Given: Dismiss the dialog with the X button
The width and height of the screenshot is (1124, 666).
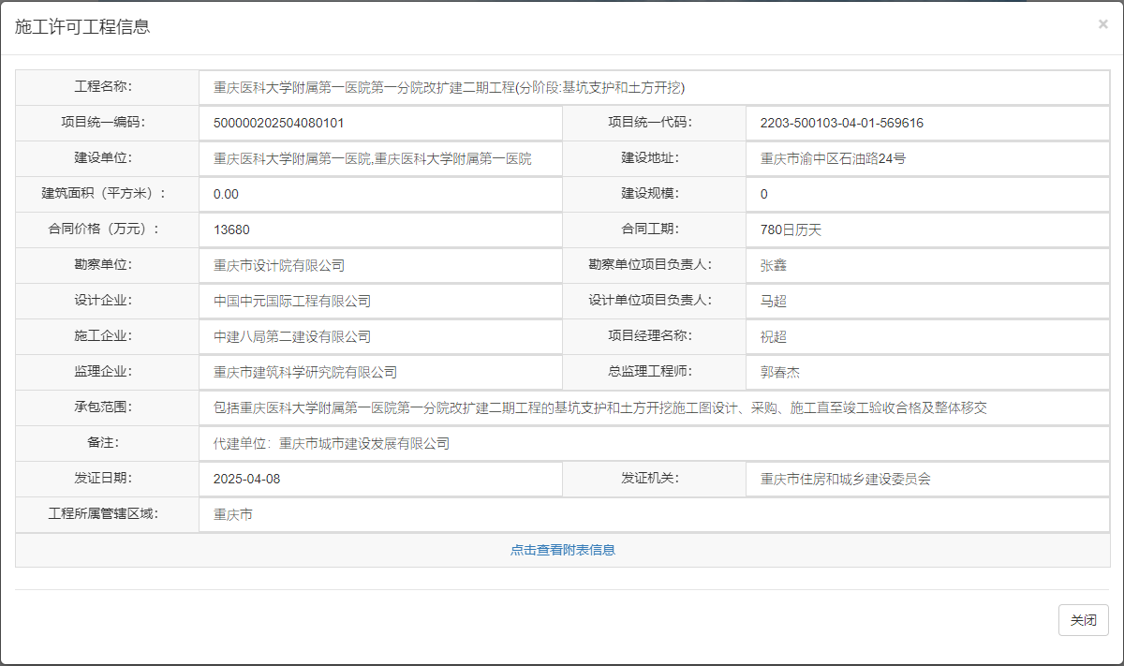Looking at the screenshot, I should click(x=1102, y=24).
